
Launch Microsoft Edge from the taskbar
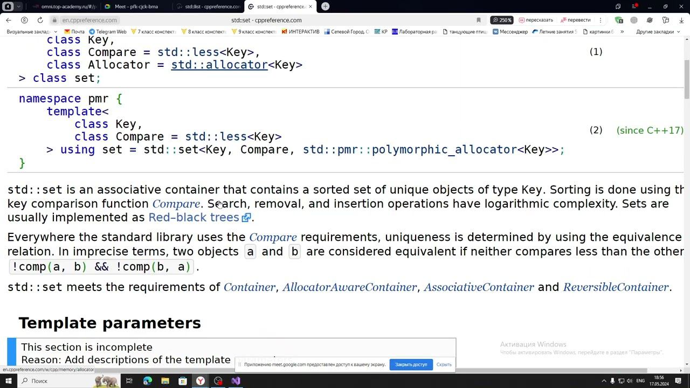click(147, 381)
